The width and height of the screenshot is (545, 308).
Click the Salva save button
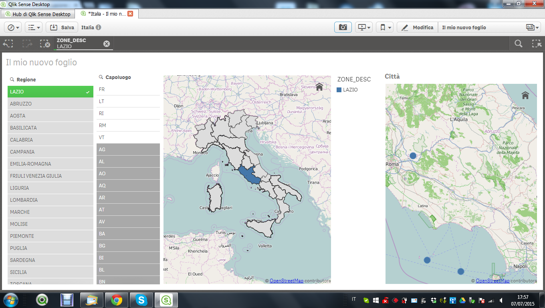point(62,28)
